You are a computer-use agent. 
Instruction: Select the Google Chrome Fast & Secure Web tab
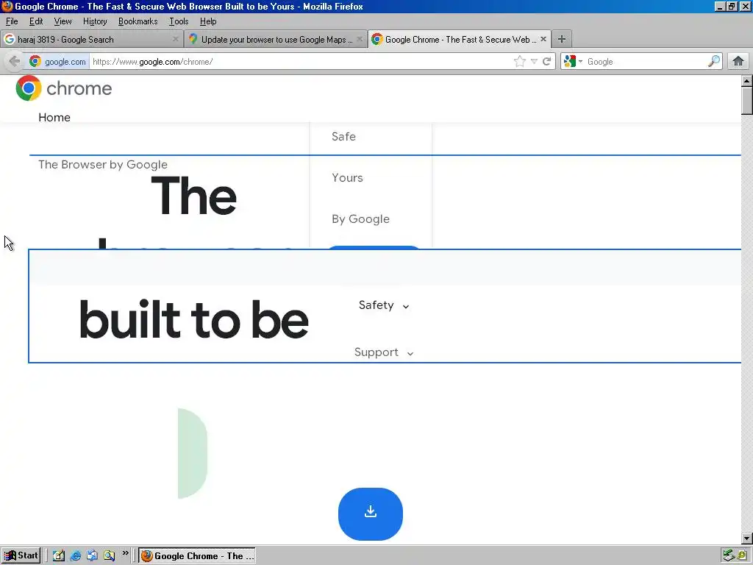pos(460,40)
